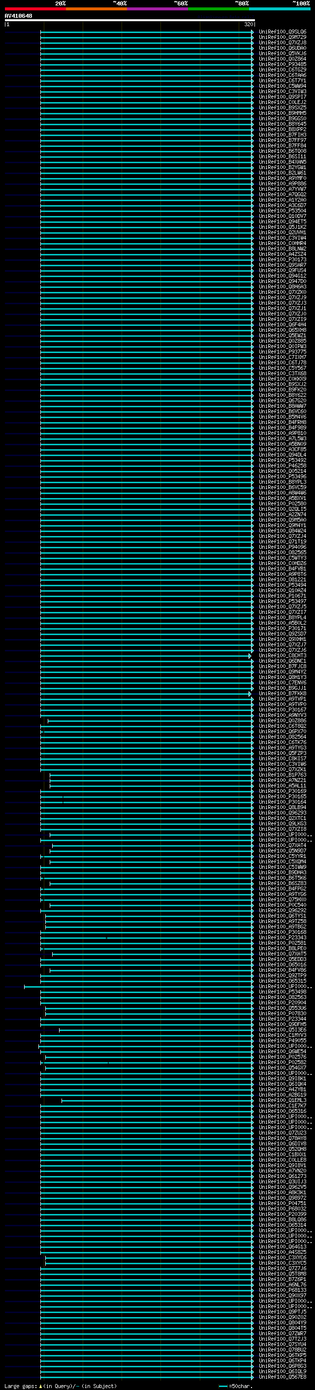Select hit label UniRef100_B9GJJ1
This screenshot has width=315, height=1390.
[283, 688]
